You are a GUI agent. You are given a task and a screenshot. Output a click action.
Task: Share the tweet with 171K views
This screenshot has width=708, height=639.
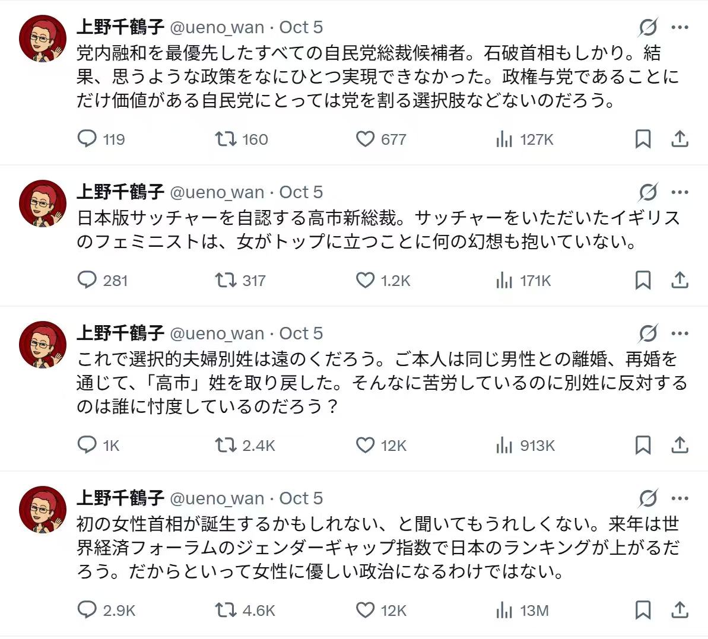(x=679, y=280)
